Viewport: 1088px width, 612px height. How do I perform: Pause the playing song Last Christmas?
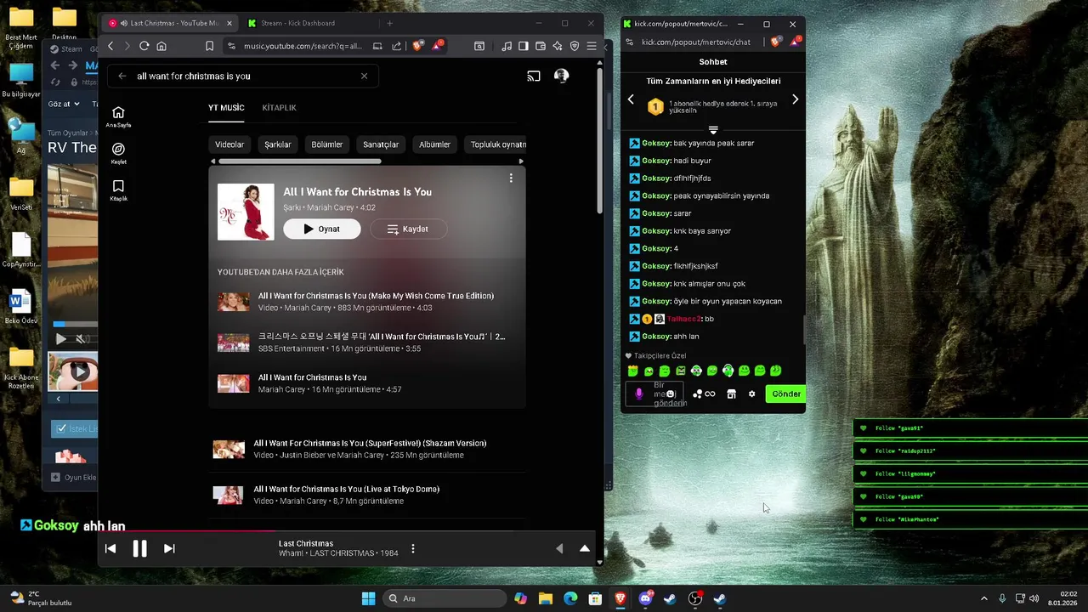pos(139,548)
